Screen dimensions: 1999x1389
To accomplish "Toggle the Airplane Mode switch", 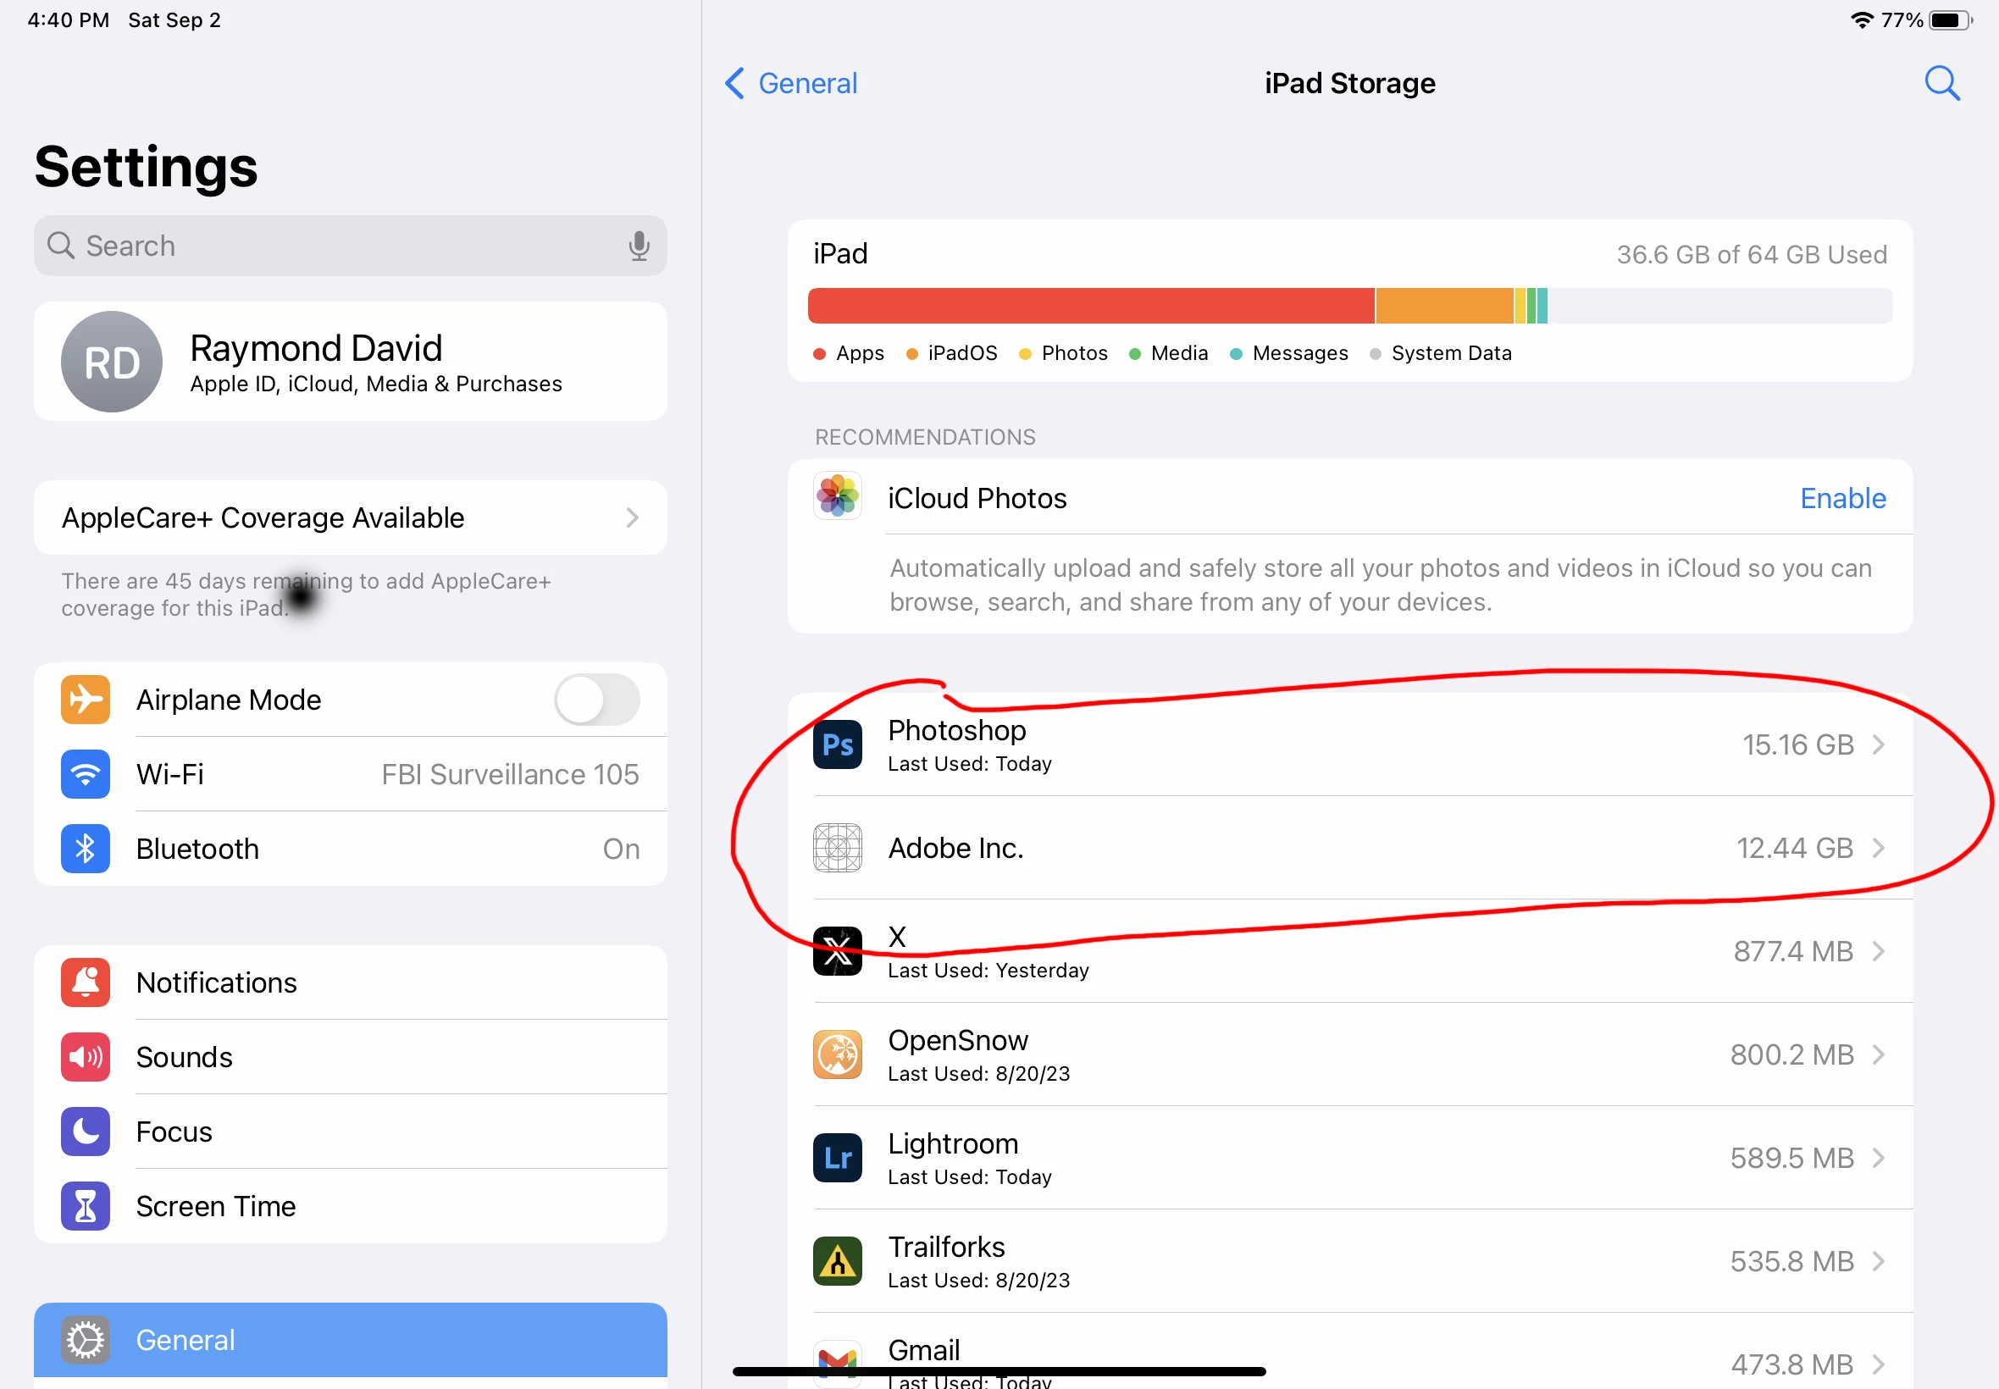I will tap(597, 700).
